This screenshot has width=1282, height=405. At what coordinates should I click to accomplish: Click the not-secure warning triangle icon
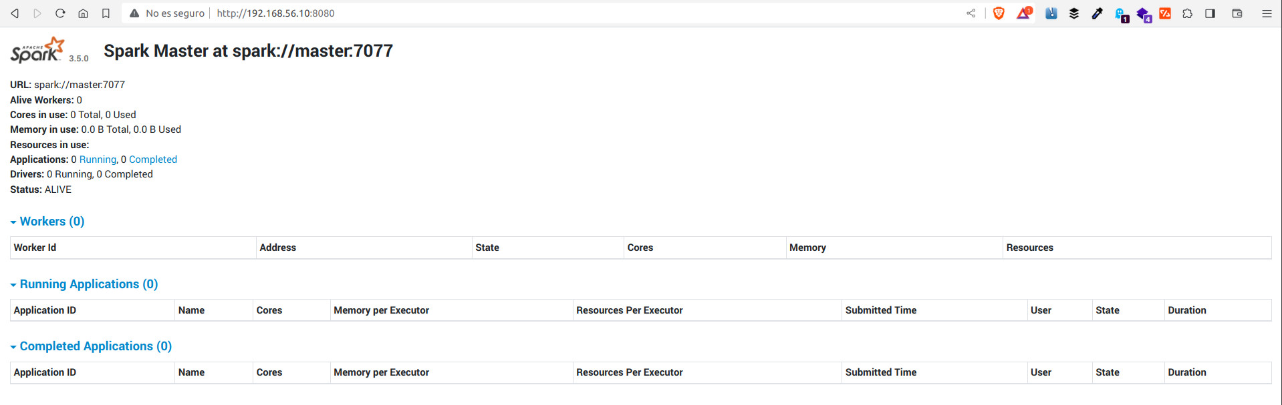[x=134, y=13]
